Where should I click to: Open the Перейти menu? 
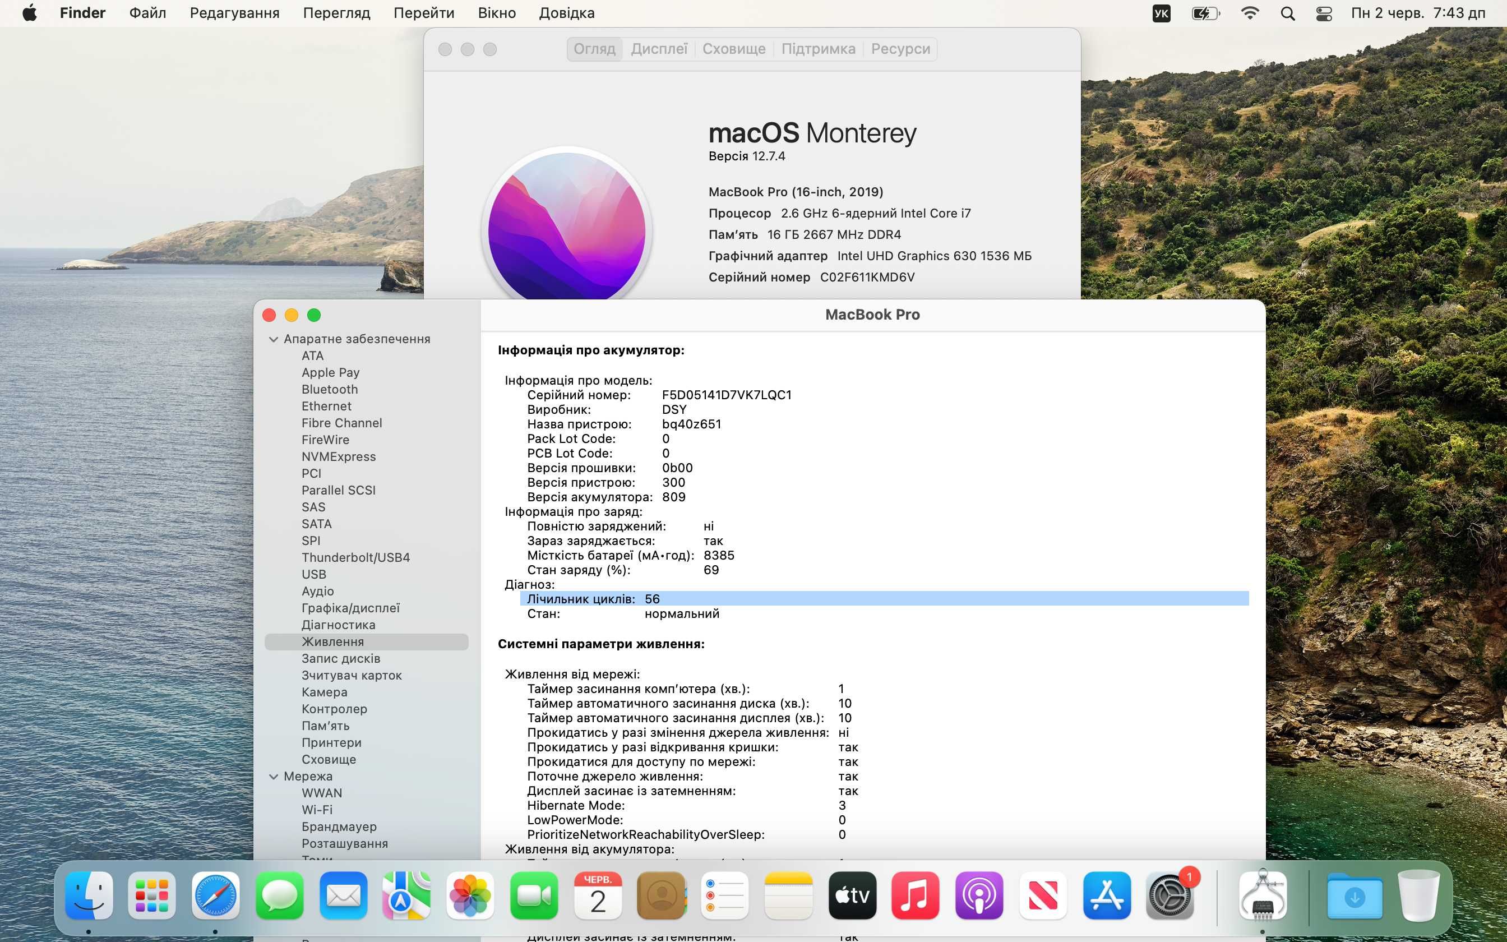[424, 13]
